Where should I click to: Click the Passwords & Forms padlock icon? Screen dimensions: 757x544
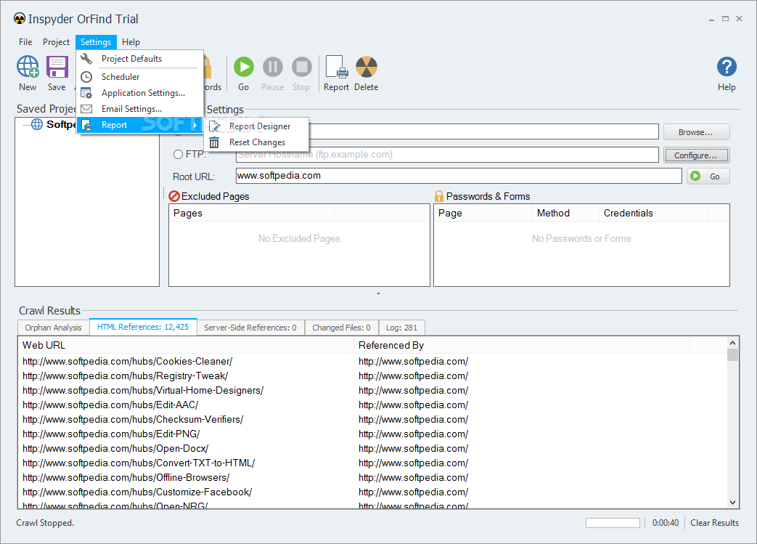point(439,195)
